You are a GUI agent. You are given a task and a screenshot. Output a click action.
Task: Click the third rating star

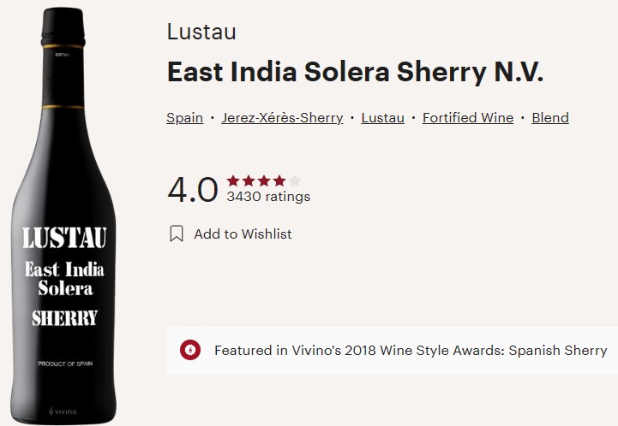tap(264, 180)
